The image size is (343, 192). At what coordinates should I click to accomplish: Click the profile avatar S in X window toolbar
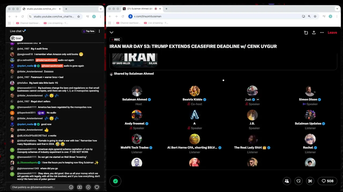[330, 16]
